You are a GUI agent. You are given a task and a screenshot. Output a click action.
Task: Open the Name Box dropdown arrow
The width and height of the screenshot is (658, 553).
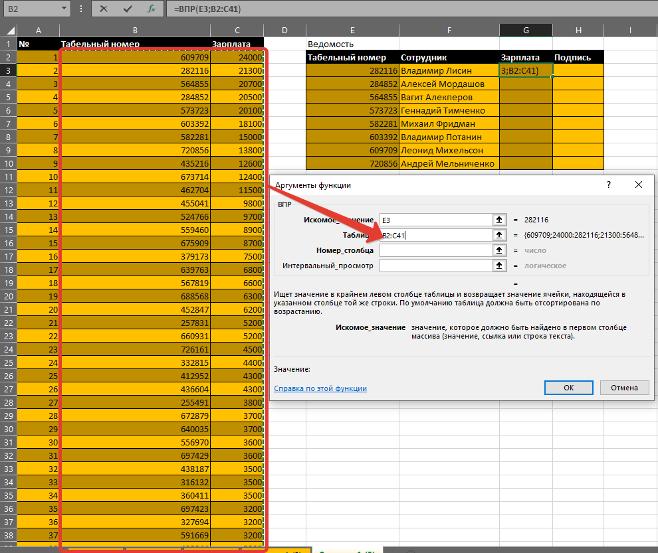[64, 9]
